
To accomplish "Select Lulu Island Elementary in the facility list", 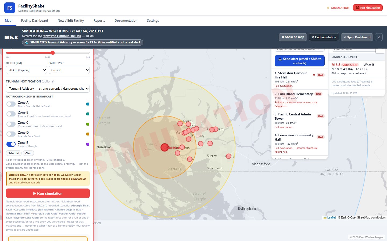I will 300,100.
